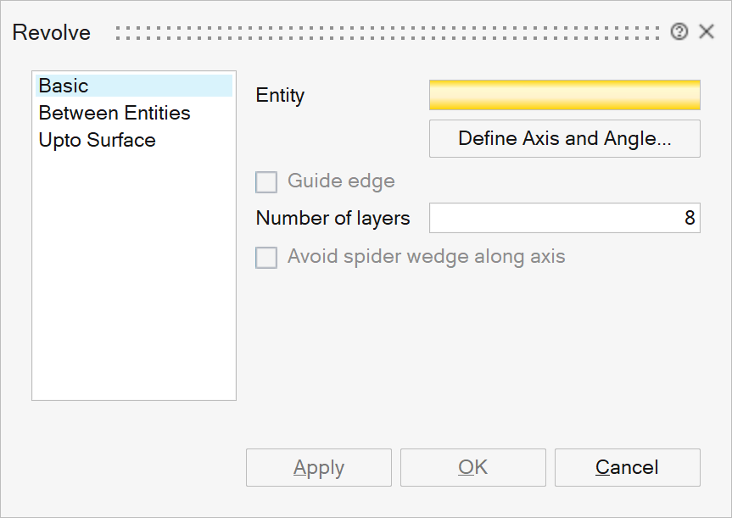Enable the Guide edge checkbox

coord(266,181)
